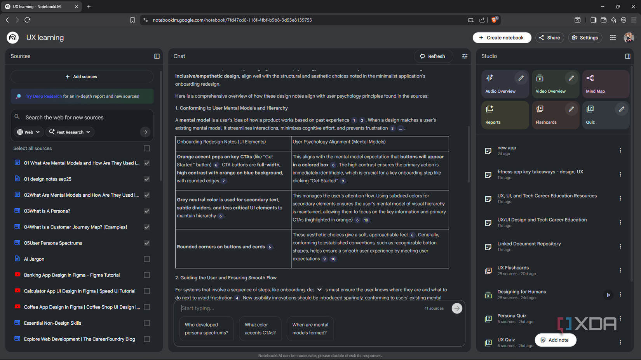Open the Audio Overview generator
This screenshot has width=641, height=360.
pos(500,84)
